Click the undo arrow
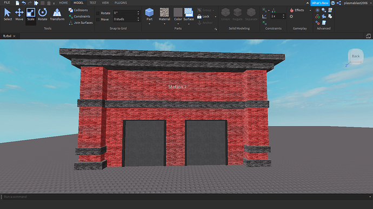This screenshot has height=209, width=373. tap(24, 3)
